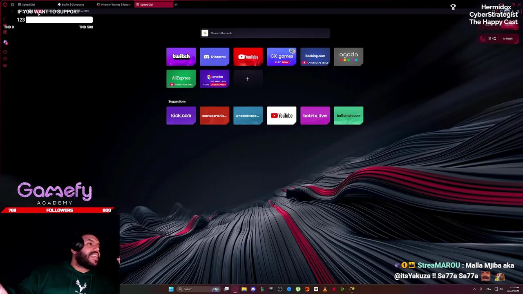The height and width of the screenshot is (294, 523).
Task: Switch to Wheel of Names tab
Action: (114, 4)
